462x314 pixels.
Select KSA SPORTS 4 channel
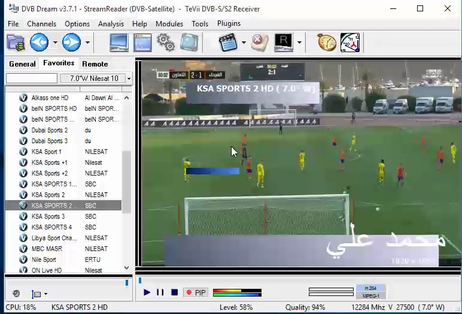pos(63,227)
